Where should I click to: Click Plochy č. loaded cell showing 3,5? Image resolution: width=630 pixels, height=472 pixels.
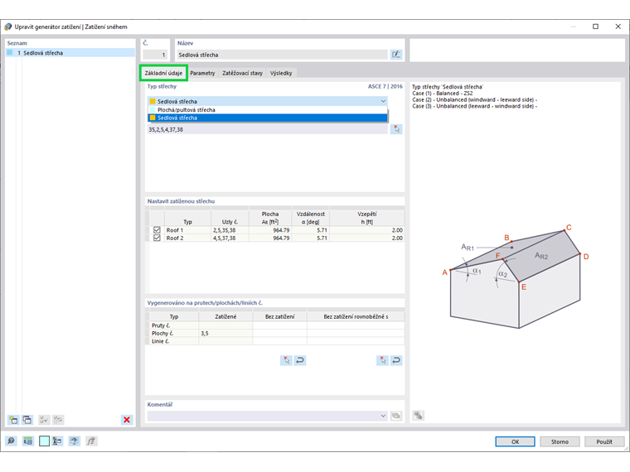pyautogui.click(x=225, y=333)
